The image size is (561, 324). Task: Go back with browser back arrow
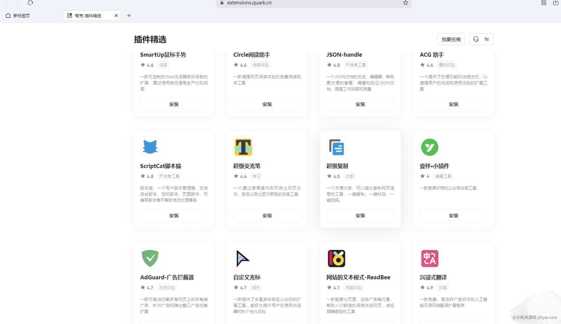[6, 3]
